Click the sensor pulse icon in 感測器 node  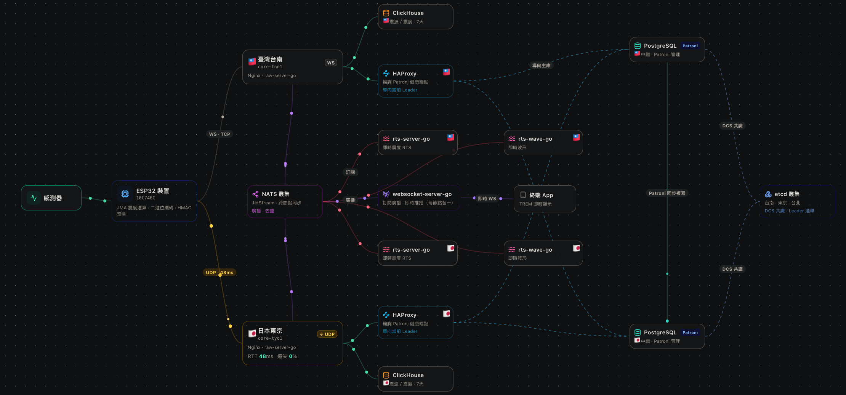[x=34, y=198]
